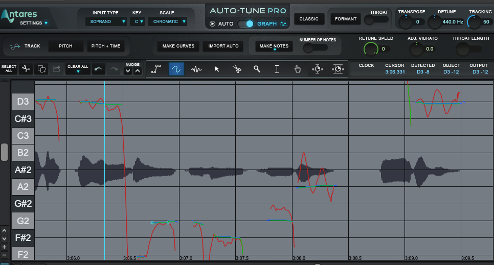Click the vertical scrollbar handle at left
The image size is (494, 265).
click(x=4, y=152)
